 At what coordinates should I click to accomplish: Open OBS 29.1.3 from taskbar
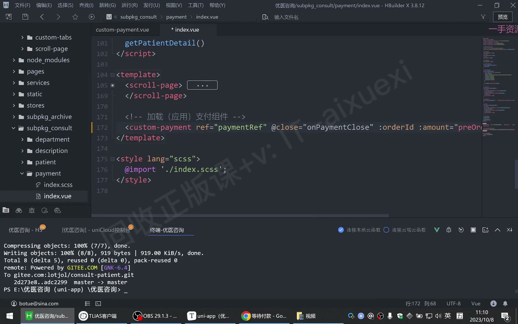tap(155, 316)
